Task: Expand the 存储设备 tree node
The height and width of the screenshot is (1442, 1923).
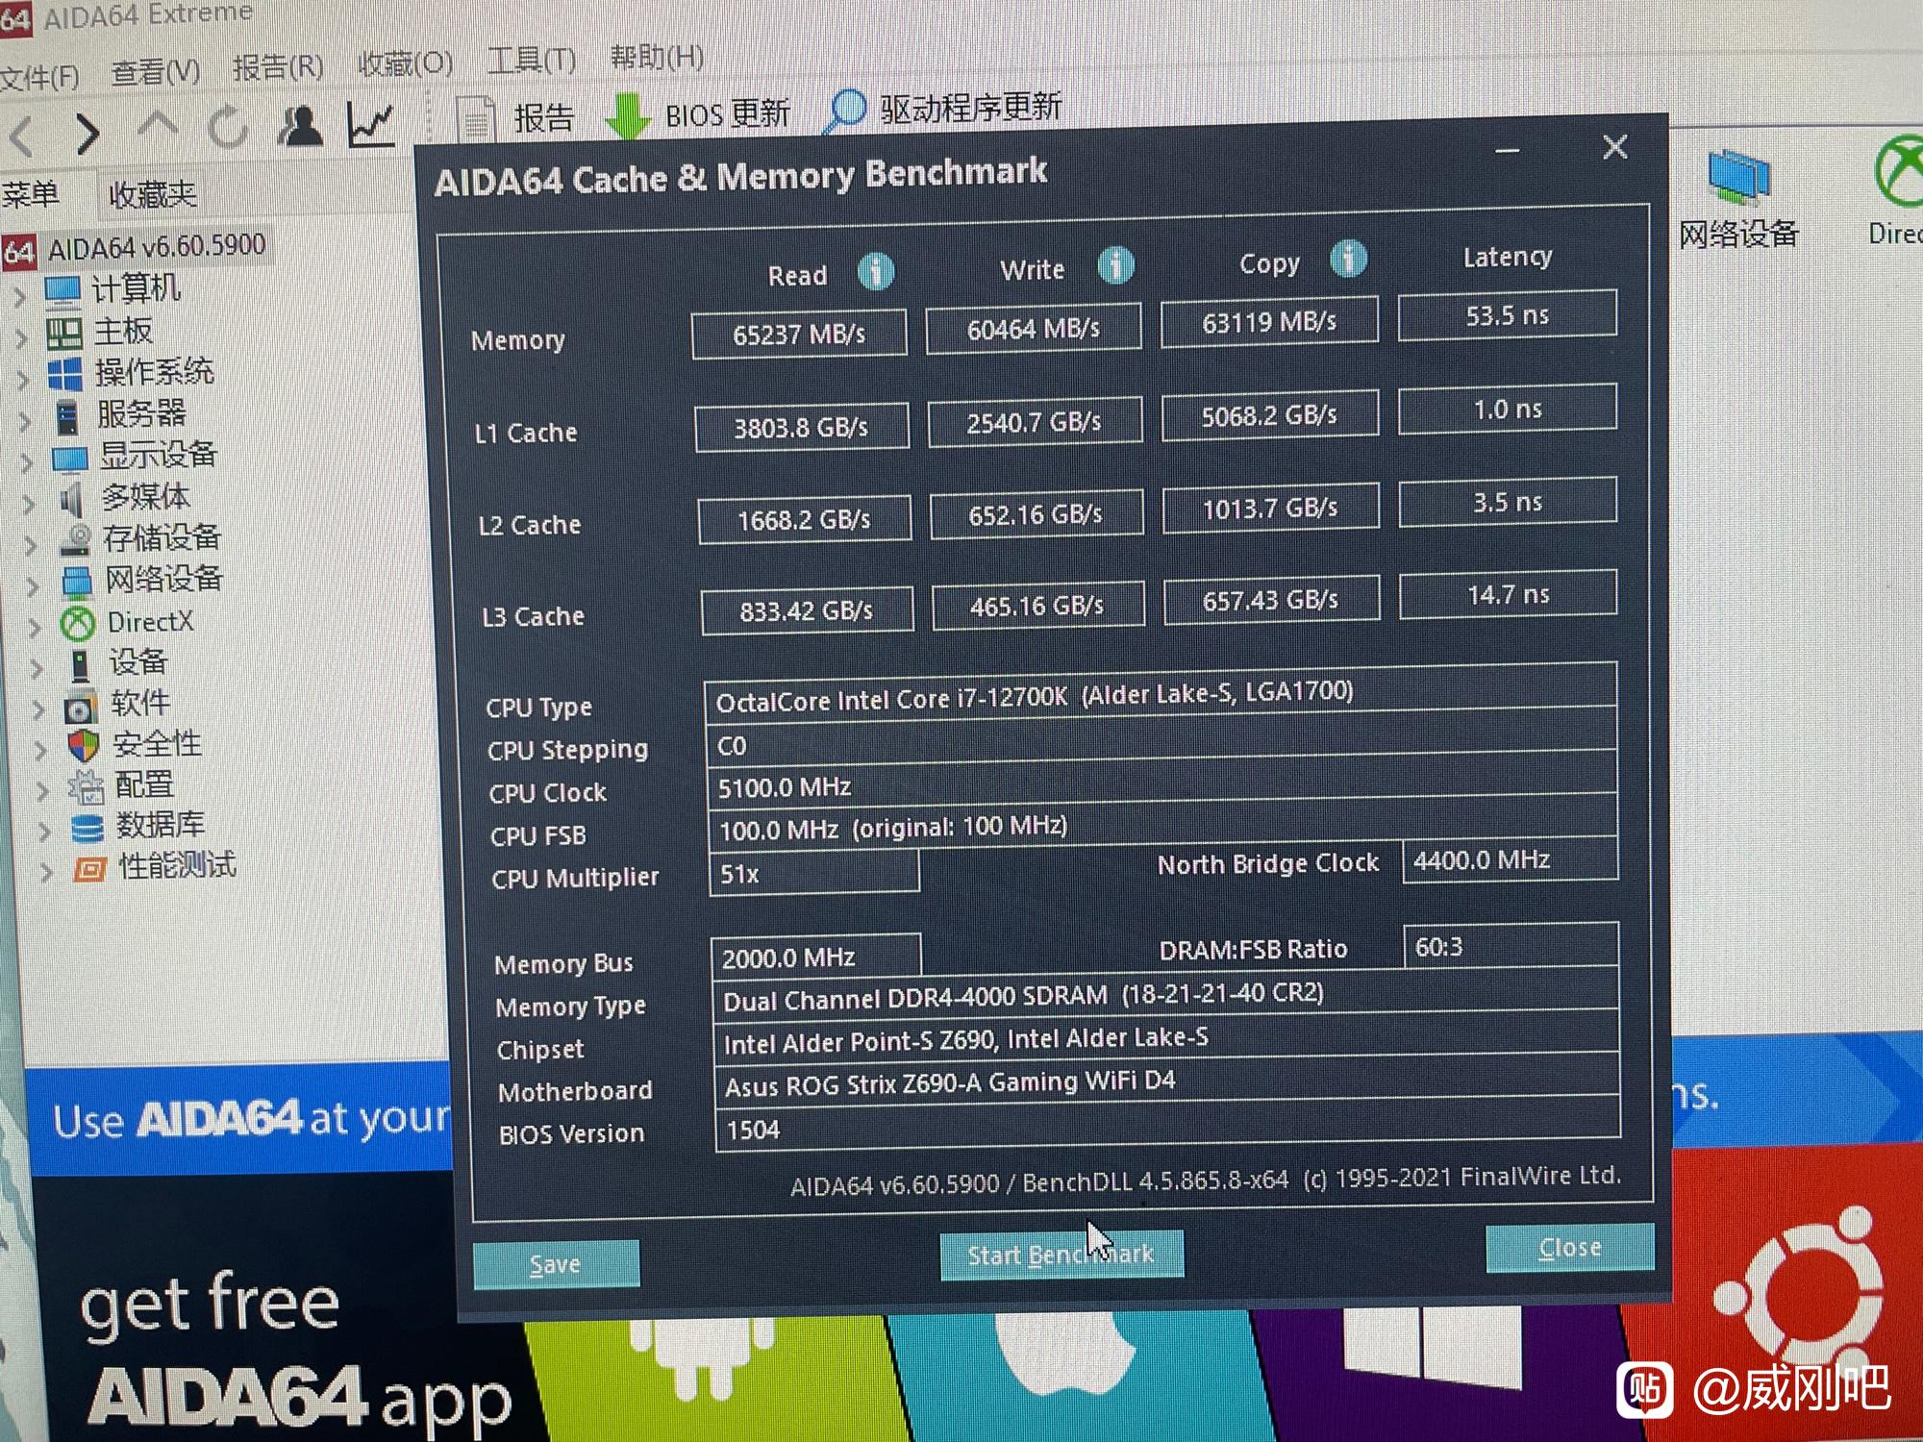Action: (x=31, y=545)
